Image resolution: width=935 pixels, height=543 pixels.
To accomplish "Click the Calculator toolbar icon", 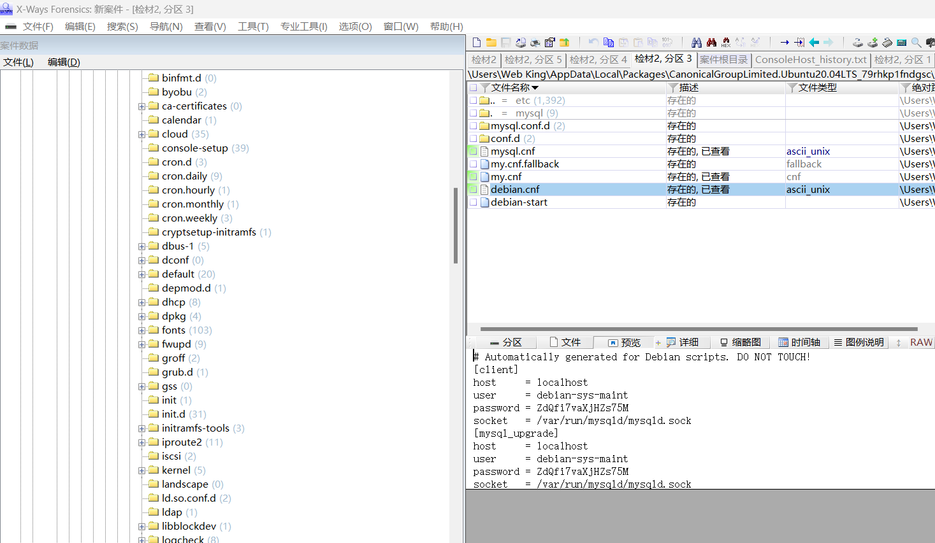I will pyautogui.click(x=902, y=43).
